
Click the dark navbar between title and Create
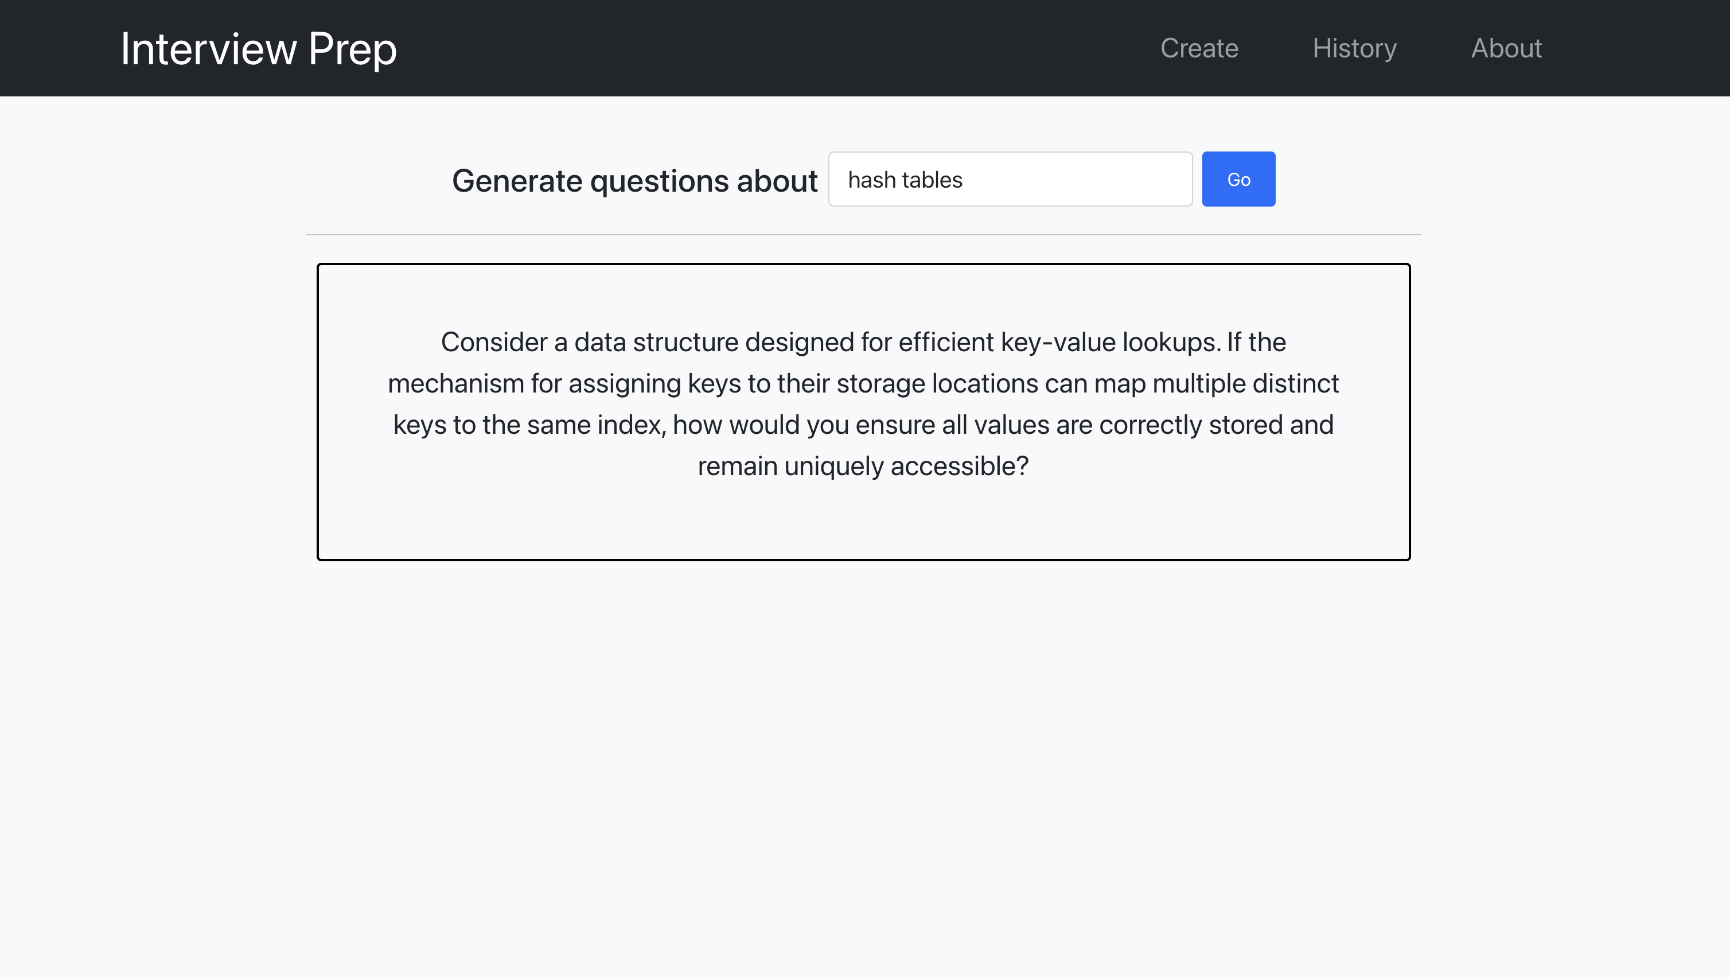point(773,48)
